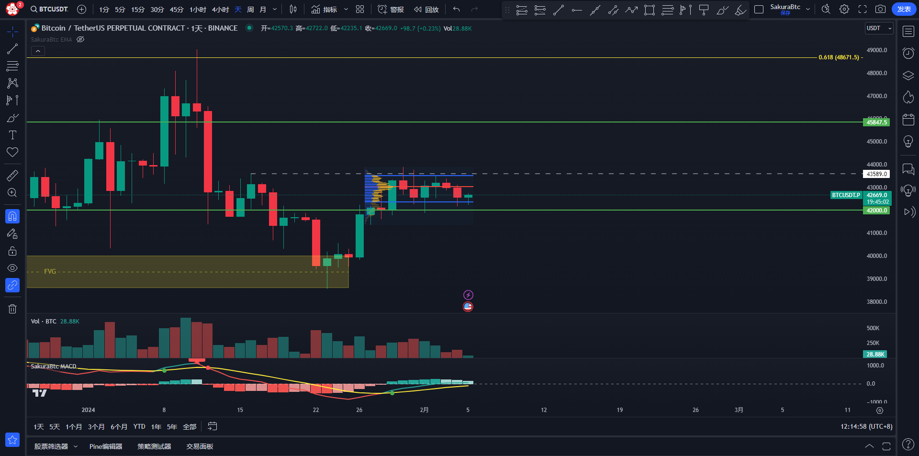Toggle hide all drawings eye icon

(x=12, y=268)
